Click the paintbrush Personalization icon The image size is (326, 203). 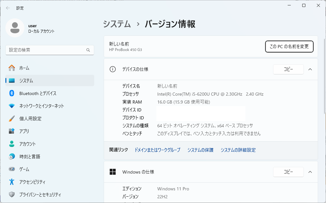(x=12, y=118)
